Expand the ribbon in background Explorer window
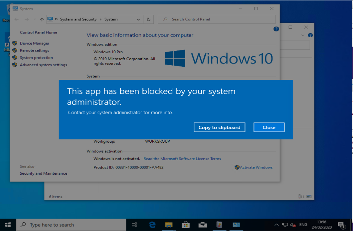 pos(303,35)
